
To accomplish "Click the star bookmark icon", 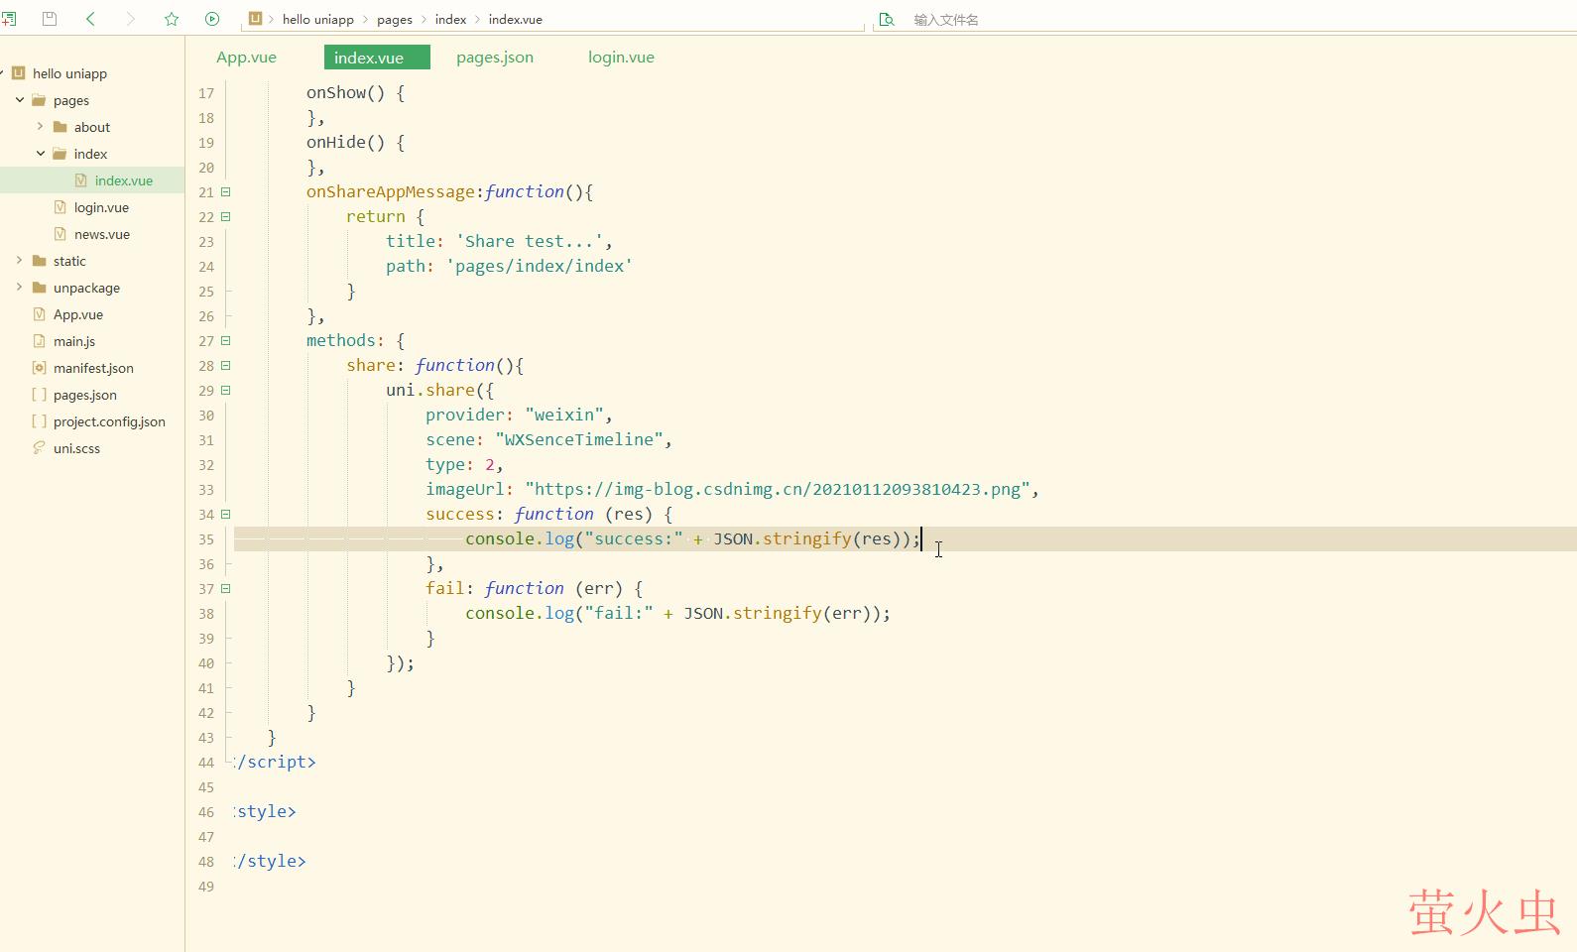I will pyautogui.click(x=172, y=19).
